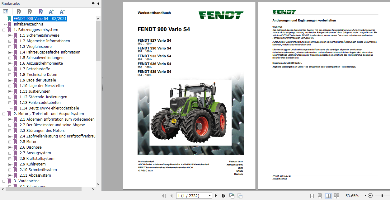This screenshot has height=200, width=390.
Task: Open bookmark 1.10 Lage der Messstellen
Action: (x=41, y=86)
